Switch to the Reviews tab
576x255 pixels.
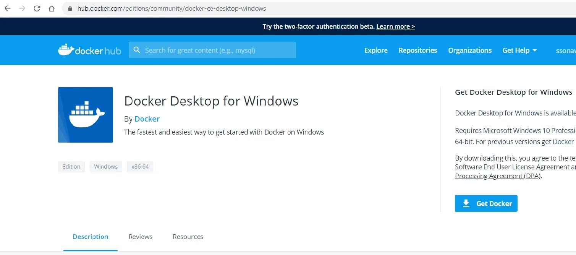coord(141,237)
